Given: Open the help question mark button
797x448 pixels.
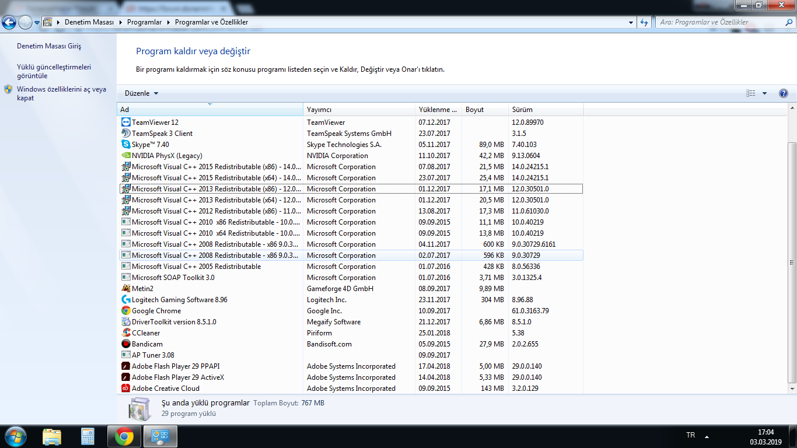Looking at the screenshot, I should [x=783, y=93].
